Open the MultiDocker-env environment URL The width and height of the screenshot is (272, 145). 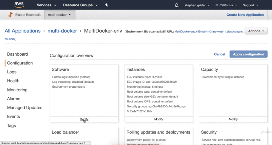coord(209,31)
